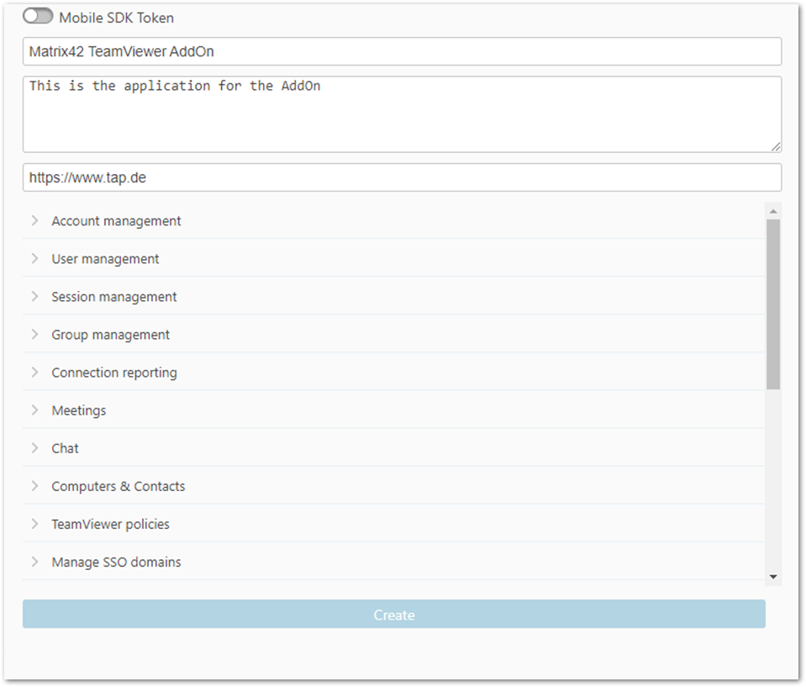The height and width of the screenshot is (687, 806).
Task: Click the permissions list scroll down arrow
Action: click(x=773, y=577)
